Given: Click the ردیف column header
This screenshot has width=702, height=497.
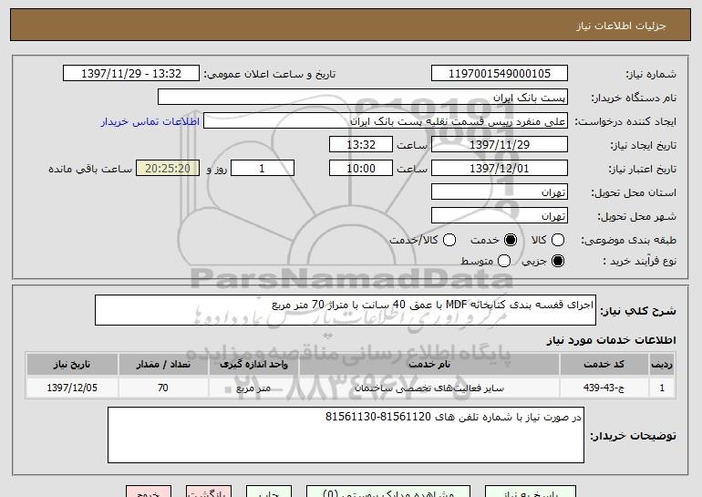Looking at the screenshot, I should [662, 365].
